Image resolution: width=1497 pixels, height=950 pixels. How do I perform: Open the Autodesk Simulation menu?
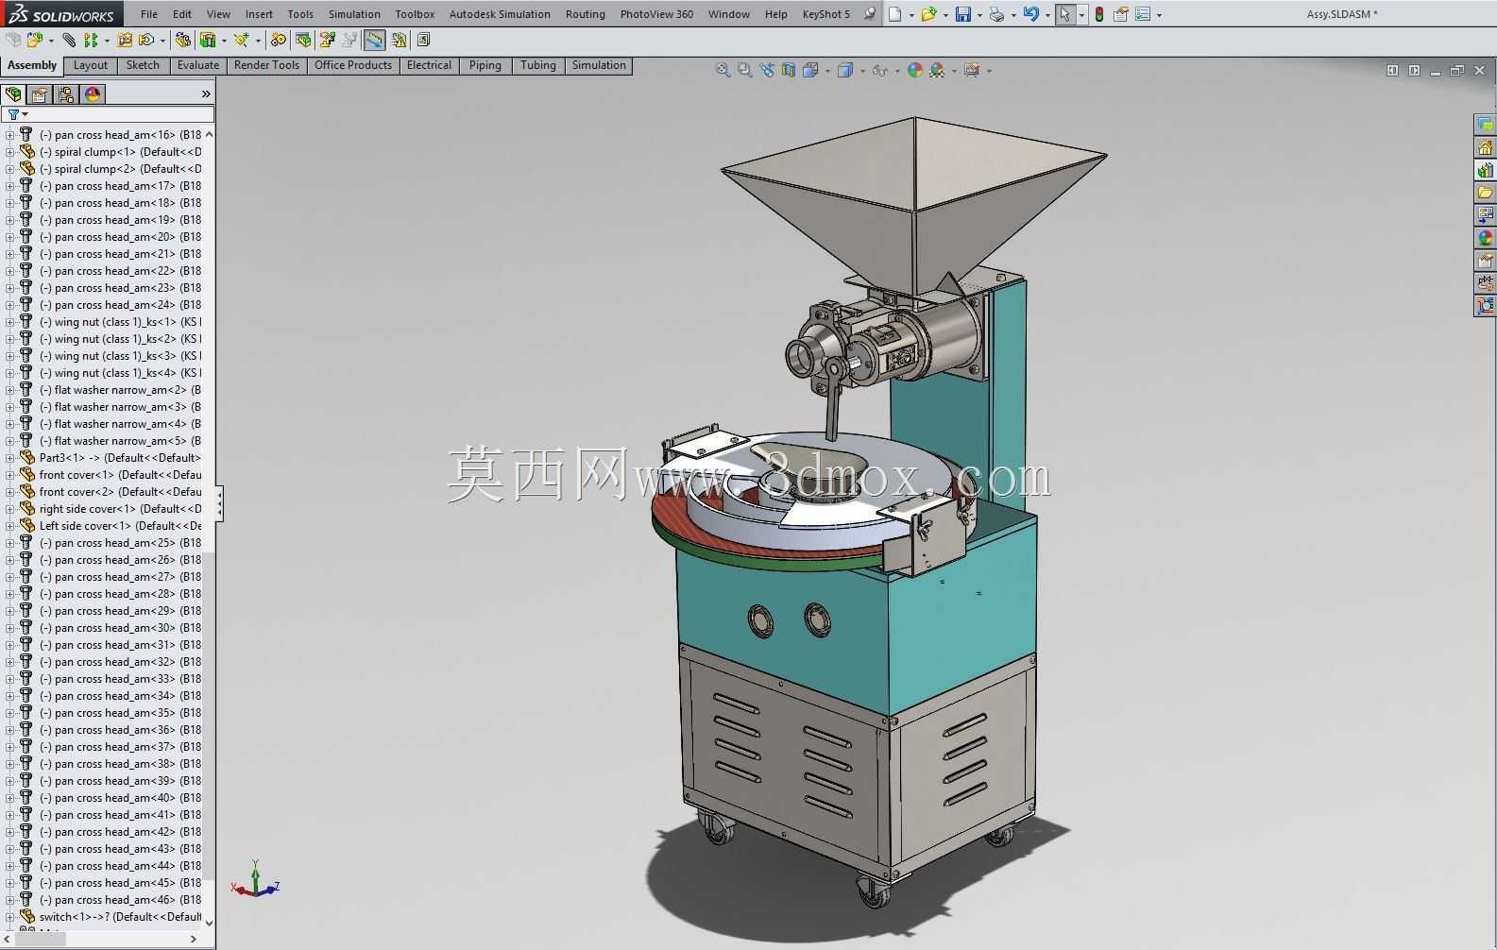click(x=500, y=14)
